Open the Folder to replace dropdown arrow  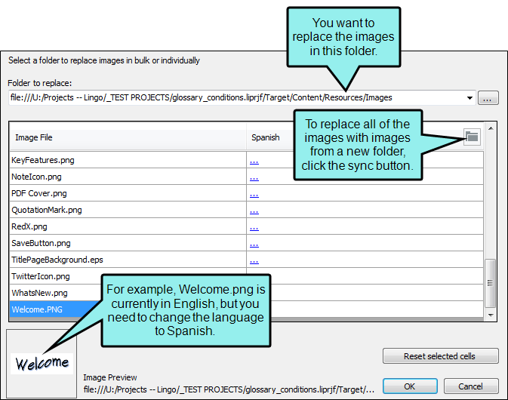(470, 98)
